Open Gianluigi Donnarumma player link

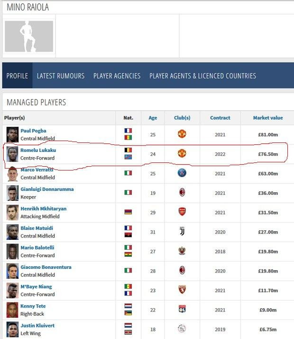tap(47, 189)
